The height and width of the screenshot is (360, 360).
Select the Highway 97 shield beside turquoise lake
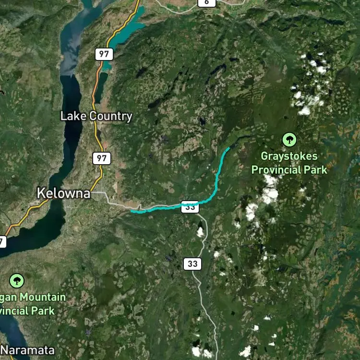104,54
